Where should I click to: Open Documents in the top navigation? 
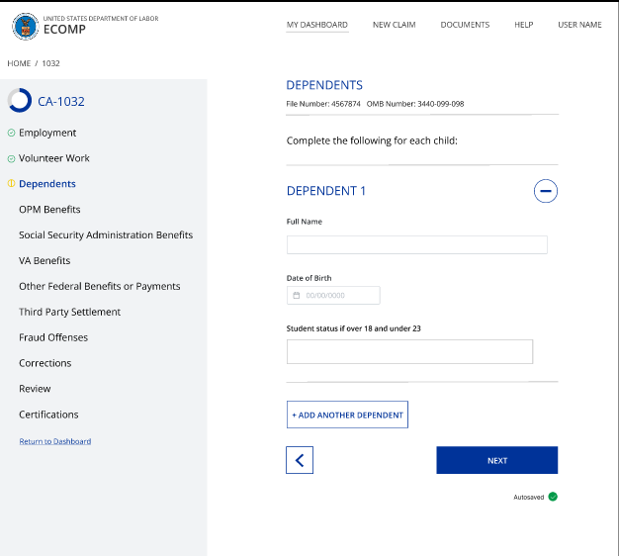pyautogui.click(x=465, y=25)
